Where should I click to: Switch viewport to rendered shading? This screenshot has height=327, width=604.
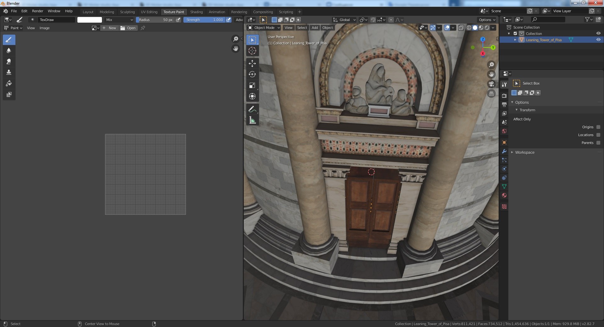[x=487, y=28]
